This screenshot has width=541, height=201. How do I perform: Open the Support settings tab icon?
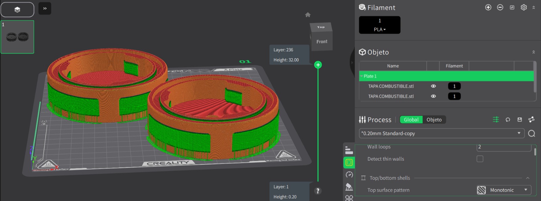349,187
